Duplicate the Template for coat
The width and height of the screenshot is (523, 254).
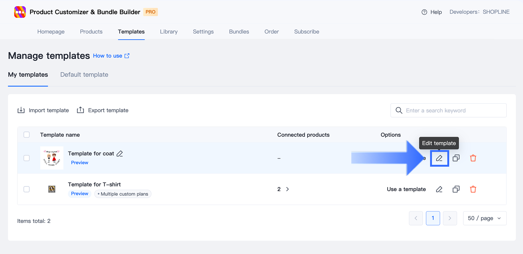tap(456, 158)
